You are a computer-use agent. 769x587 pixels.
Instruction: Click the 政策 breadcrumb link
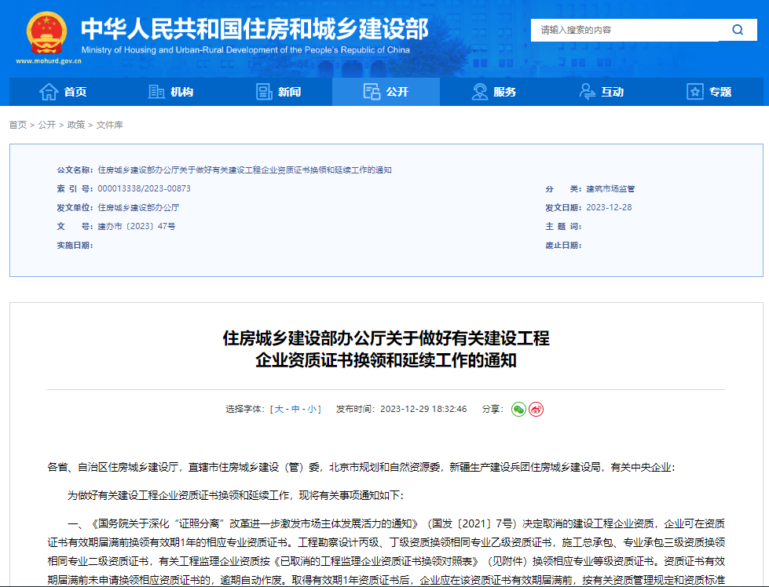click(x=76, y=124)
